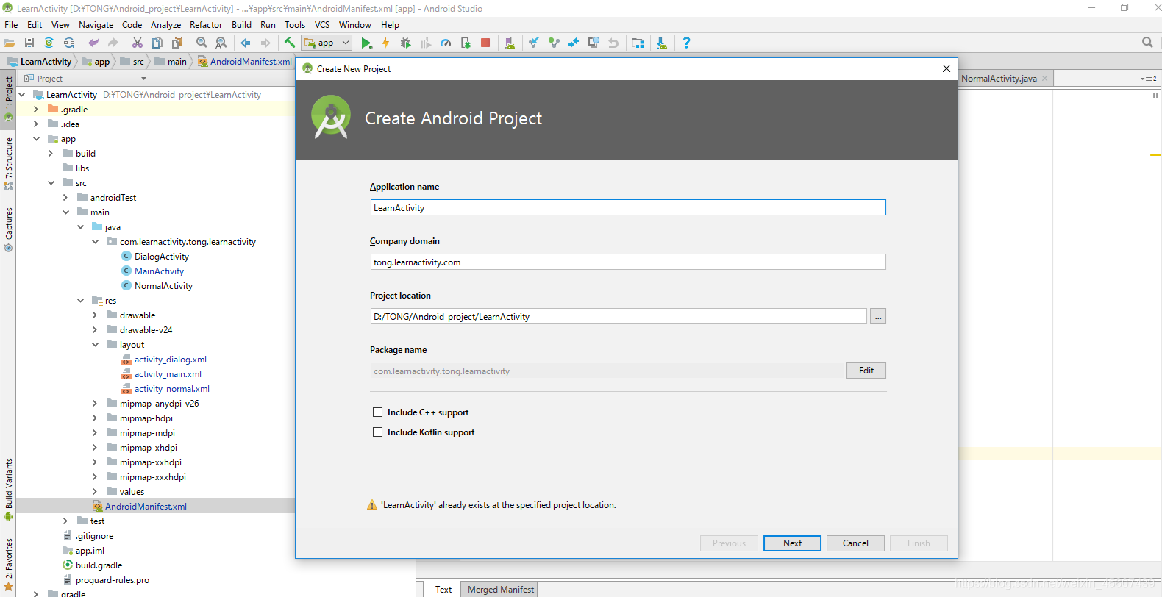1162x597 pixels.
Task: Select activity_main.xml layout file
Action: coord(167,374)
